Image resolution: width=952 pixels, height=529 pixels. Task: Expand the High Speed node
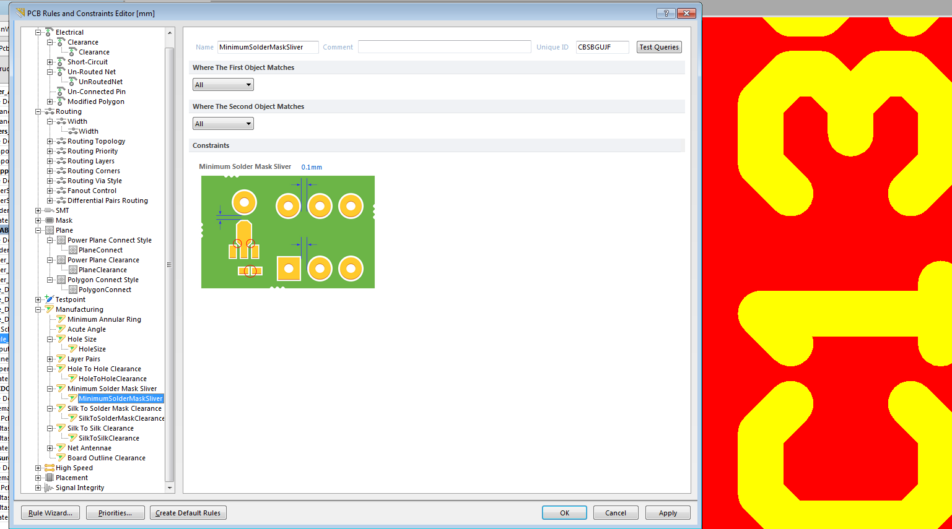(x=38, y=468)
